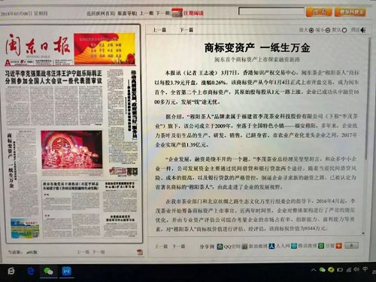Open the 习近平李克强 headline on the page
Viewport: 376px width, 282px height.
tap(53, 77)
